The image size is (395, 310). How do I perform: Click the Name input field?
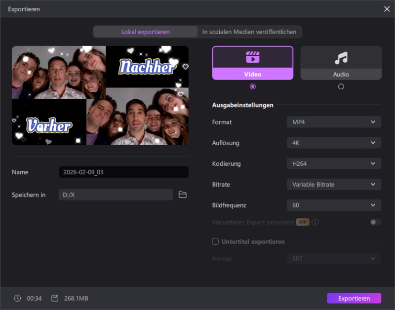coord(123,172)
